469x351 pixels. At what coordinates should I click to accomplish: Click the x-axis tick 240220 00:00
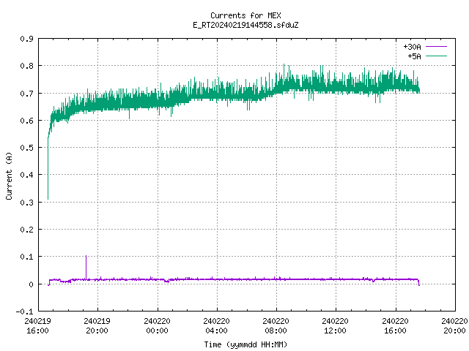pos(157,325)
